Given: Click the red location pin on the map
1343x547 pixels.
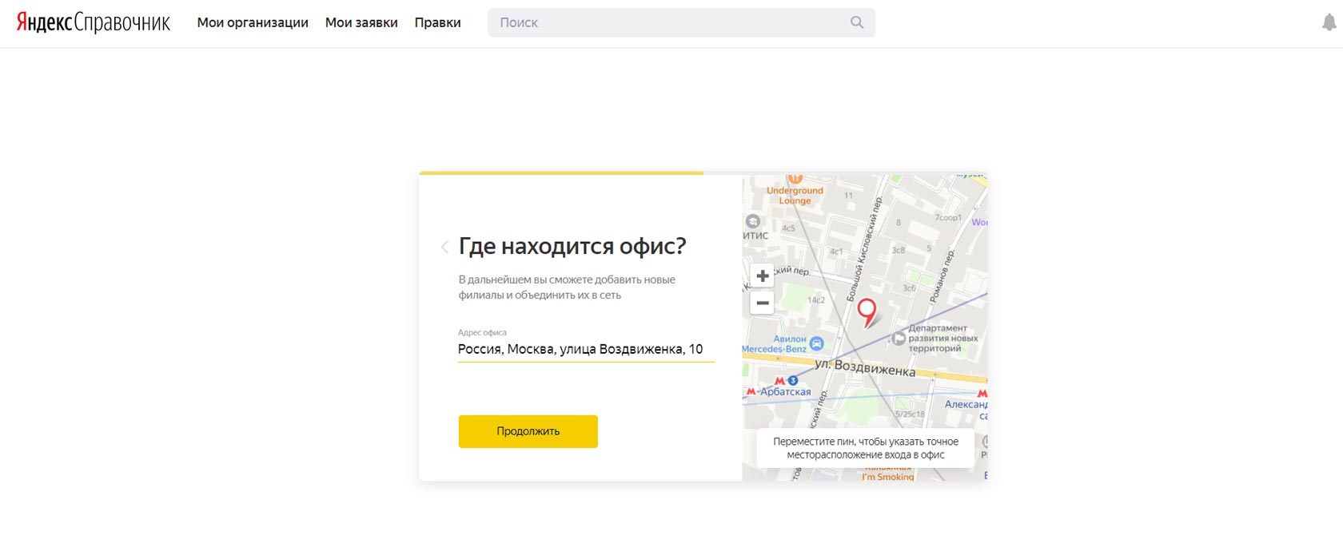Looking at the screenshot, I should point(867,311).
